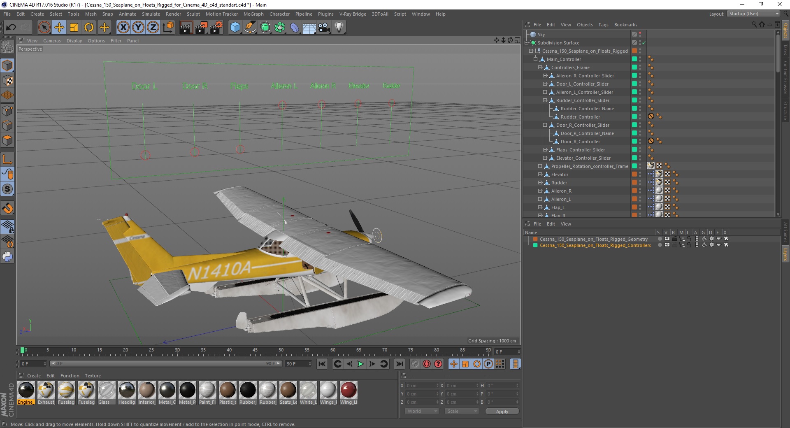Open the Scale mode dropdown
Viewport: 790px width, 428px height.
[x=462, y=411]
